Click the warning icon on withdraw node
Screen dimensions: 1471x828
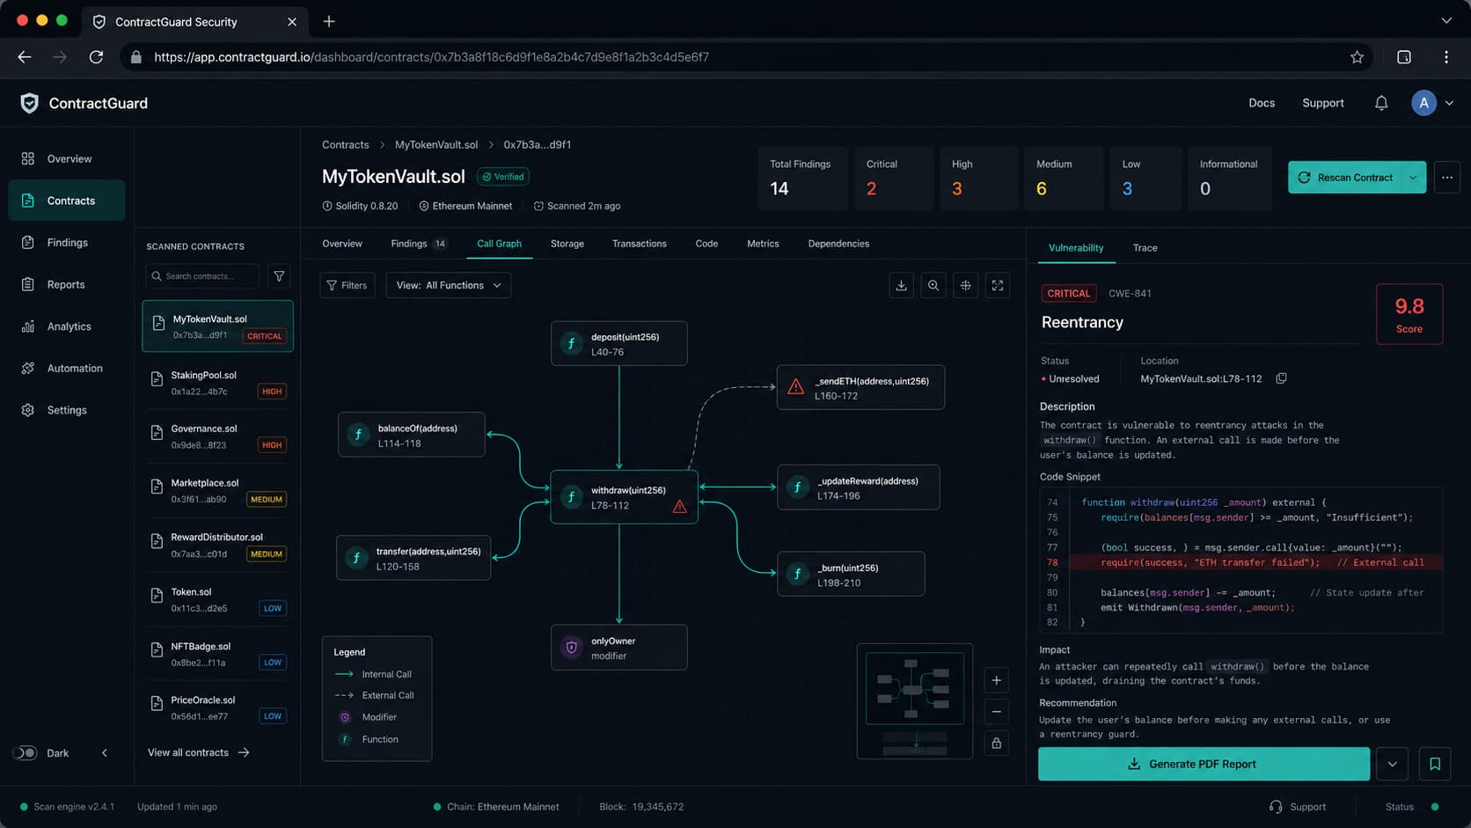coord(680,507)
